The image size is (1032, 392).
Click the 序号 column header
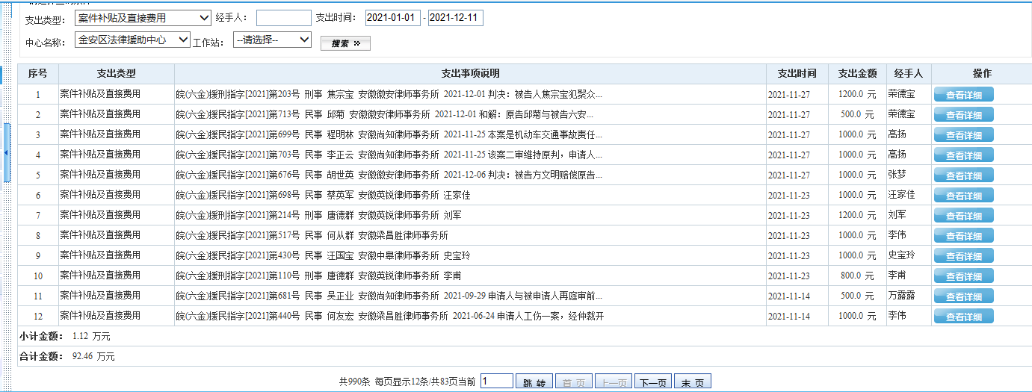click(38, 74)
